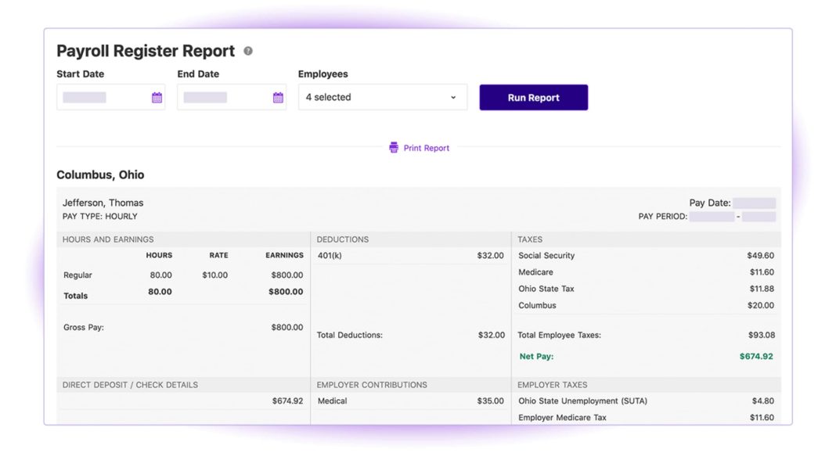
Task: Click the printer icon next to Print Report
Action: click(x=392, y=147)
